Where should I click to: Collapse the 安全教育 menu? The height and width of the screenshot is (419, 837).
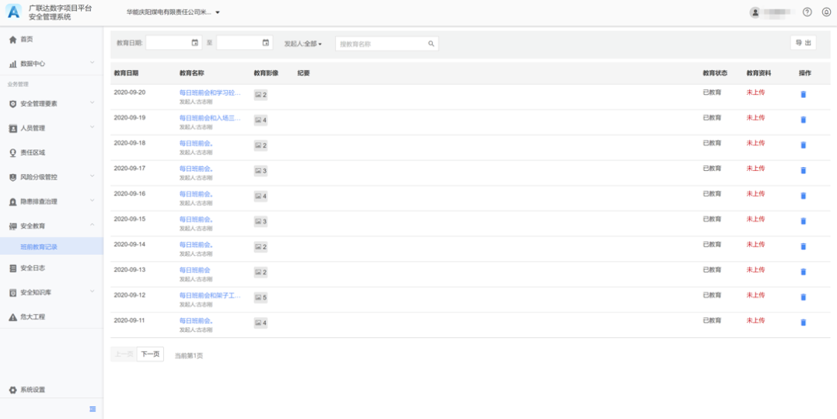click(x=51, y=226)
